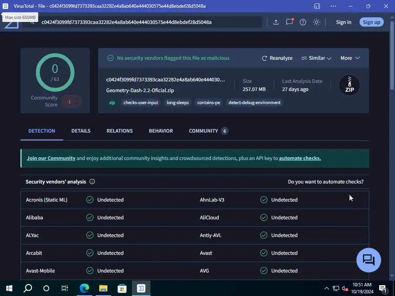Click the window's cast/screen mirror icon

click(x=317, y=6)
